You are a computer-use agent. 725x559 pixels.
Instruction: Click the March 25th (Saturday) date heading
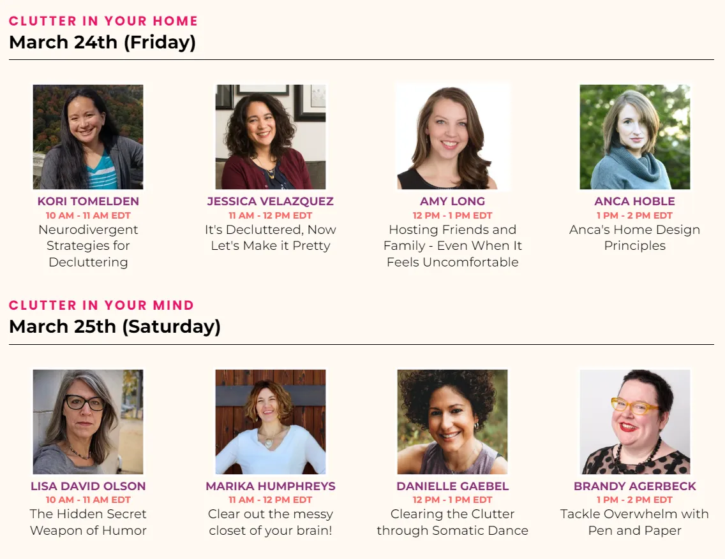(x=115, y=326)
